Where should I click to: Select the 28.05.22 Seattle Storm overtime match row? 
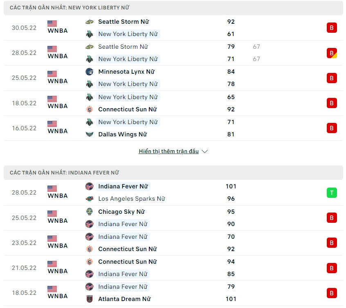click(x=173, y=53)
